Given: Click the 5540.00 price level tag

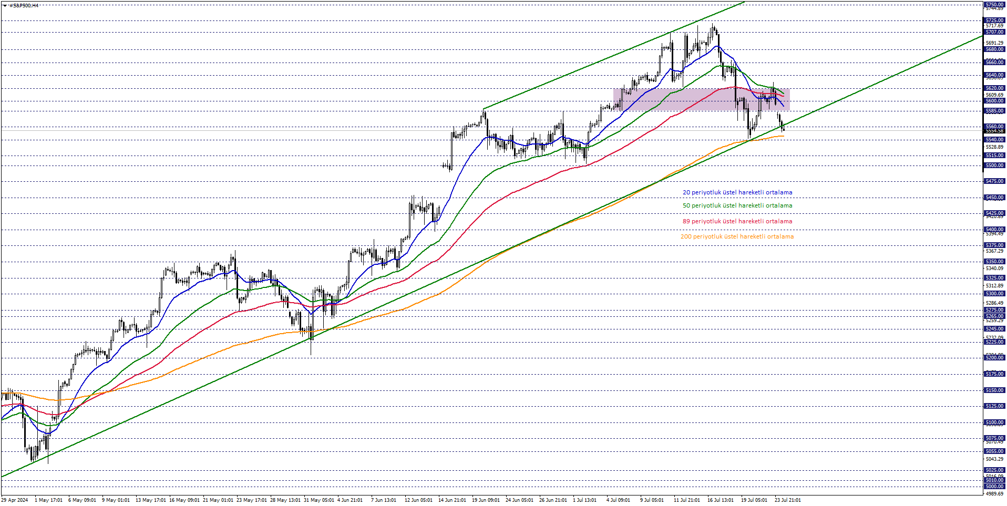Looking at the screenshot, I should point(994,140).
